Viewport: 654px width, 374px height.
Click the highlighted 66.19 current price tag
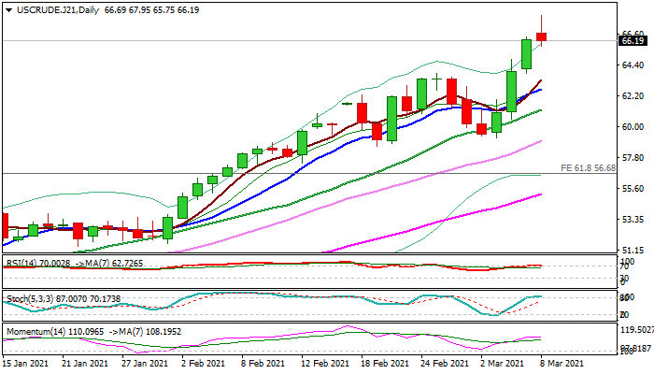tap(633, 40)
